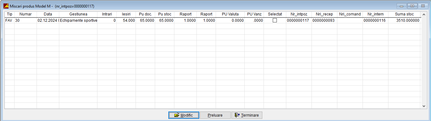Viewport: 431px width, 121px height.
Task: Click the Echipamente sportive cell
Action: coord(78,20)
